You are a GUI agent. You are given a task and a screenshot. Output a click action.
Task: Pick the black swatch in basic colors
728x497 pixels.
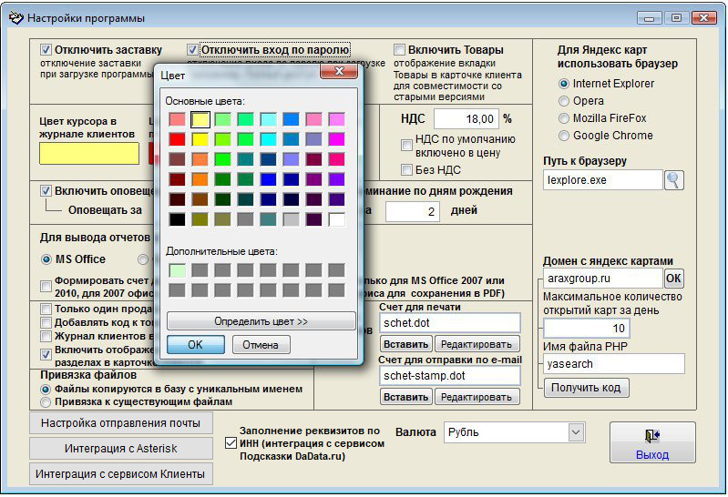177,219
